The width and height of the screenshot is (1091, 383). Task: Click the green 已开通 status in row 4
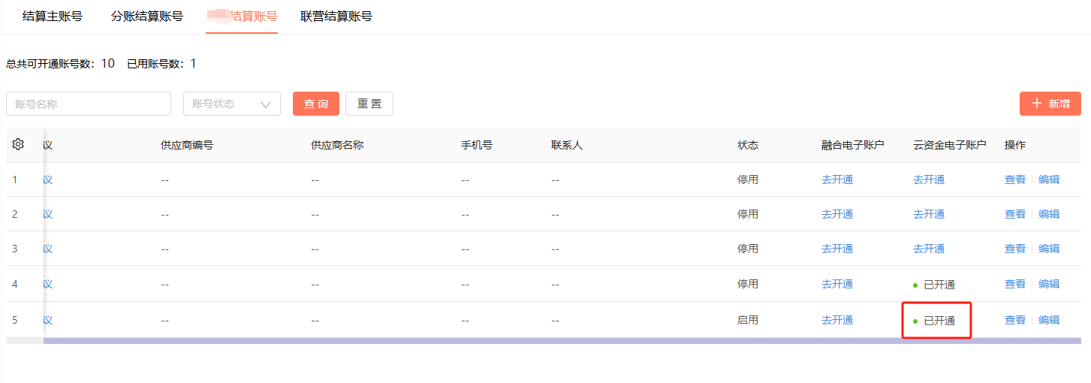pos(934,285)
